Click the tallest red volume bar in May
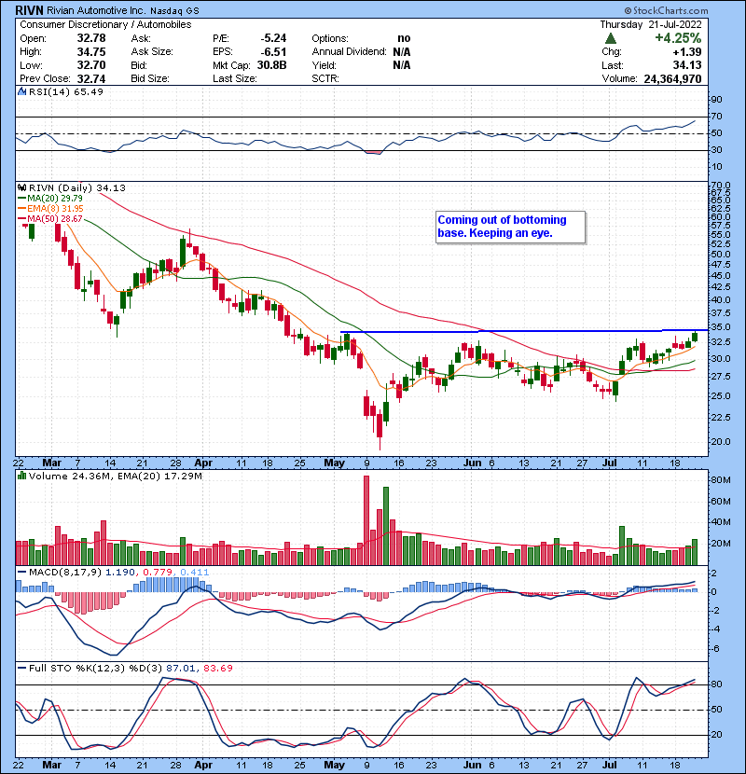The image size is (746, 774). pos(366,520)
